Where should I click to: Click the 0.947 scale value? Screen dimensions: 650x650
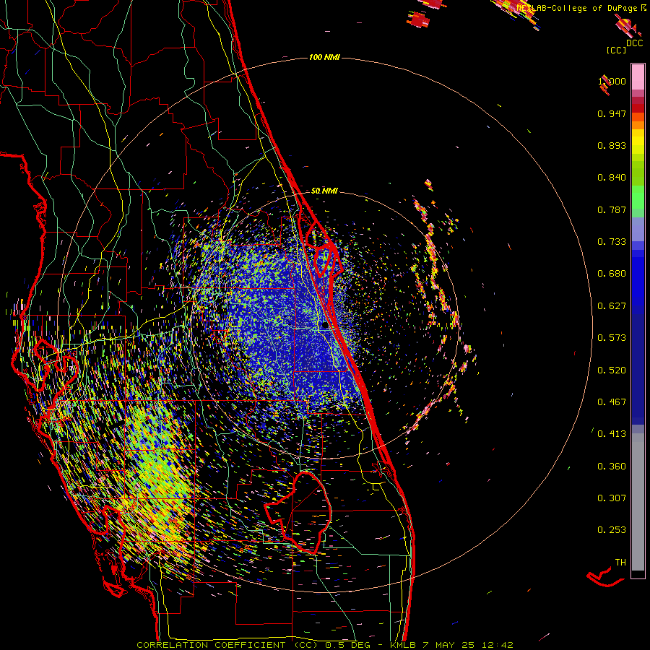(x=612, y=113)
